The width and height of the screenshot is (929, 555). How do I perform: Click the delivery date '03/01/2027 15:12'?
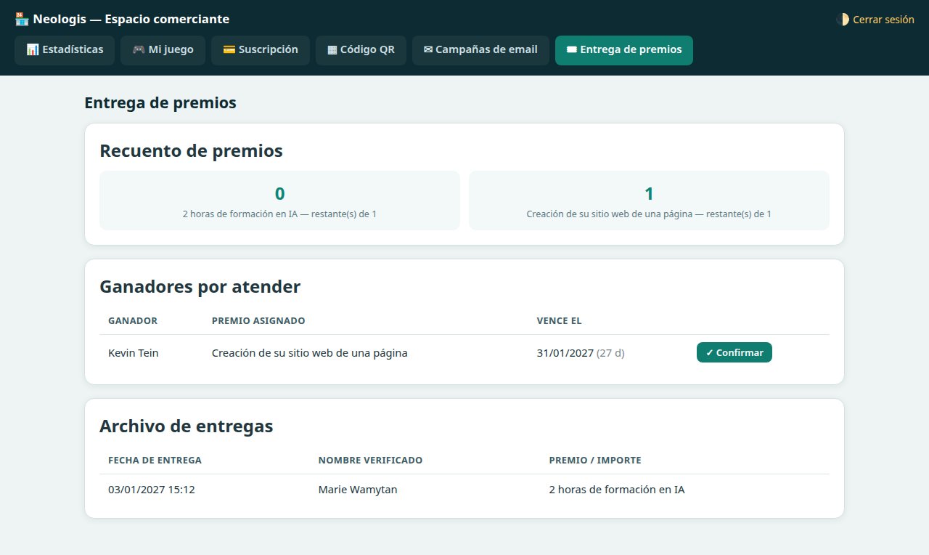152,490
